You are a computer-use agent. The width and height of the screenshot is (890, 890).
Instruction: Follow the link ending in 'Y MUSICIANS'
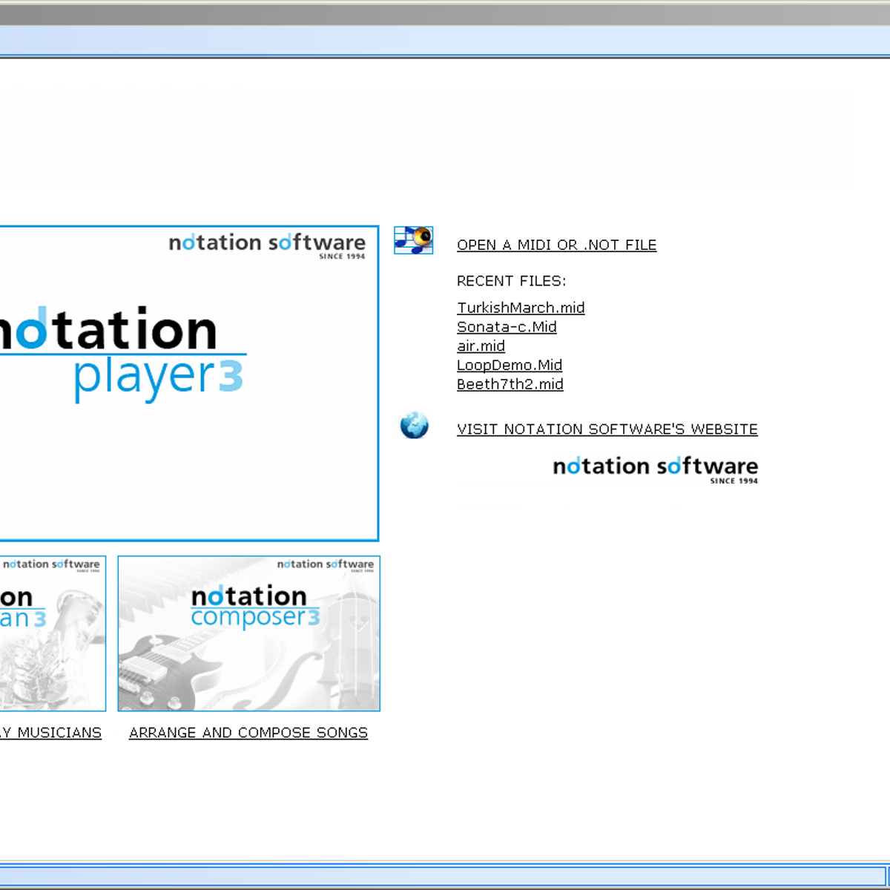[50, 733]
